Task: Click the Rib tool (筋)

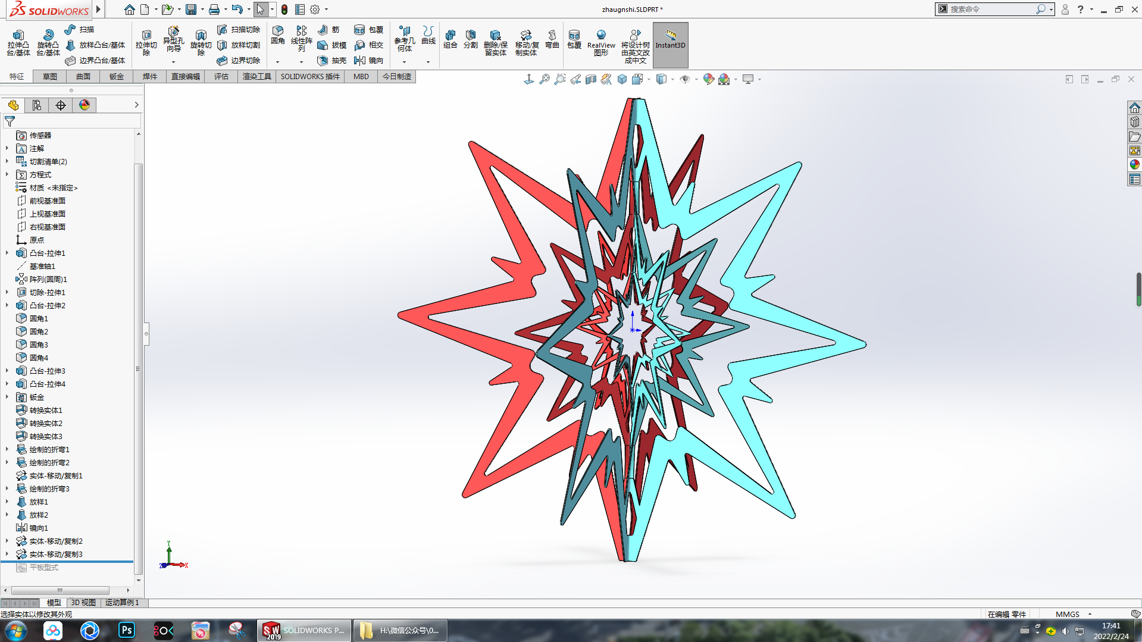Action: (x=328, y=29)
